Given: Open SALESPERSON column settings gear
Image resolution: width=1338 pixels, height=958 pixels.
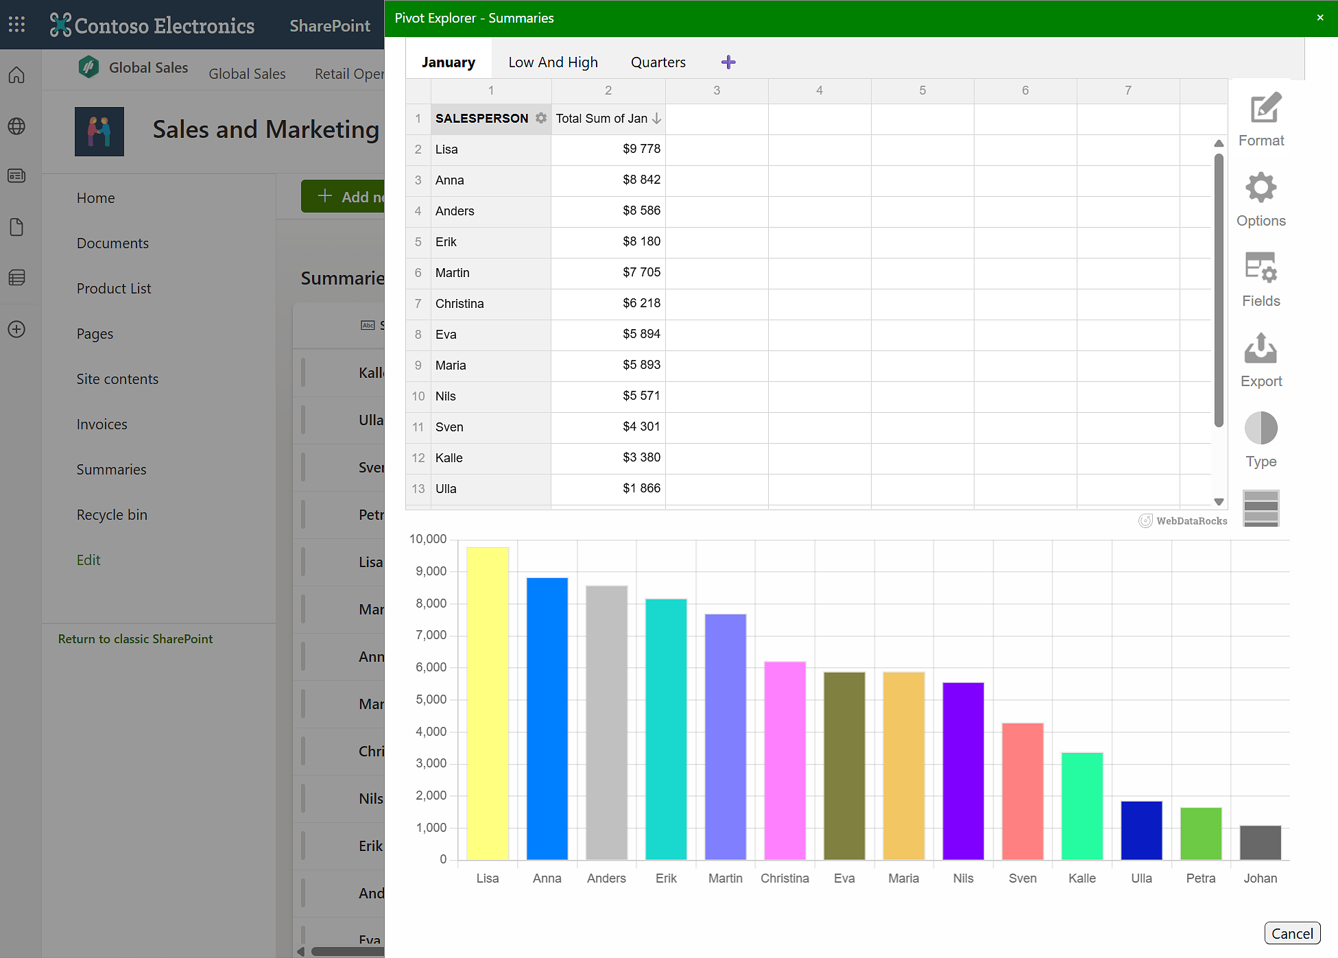Looking at the screenshot, I should pyautogui.click(x=541, y=118).
